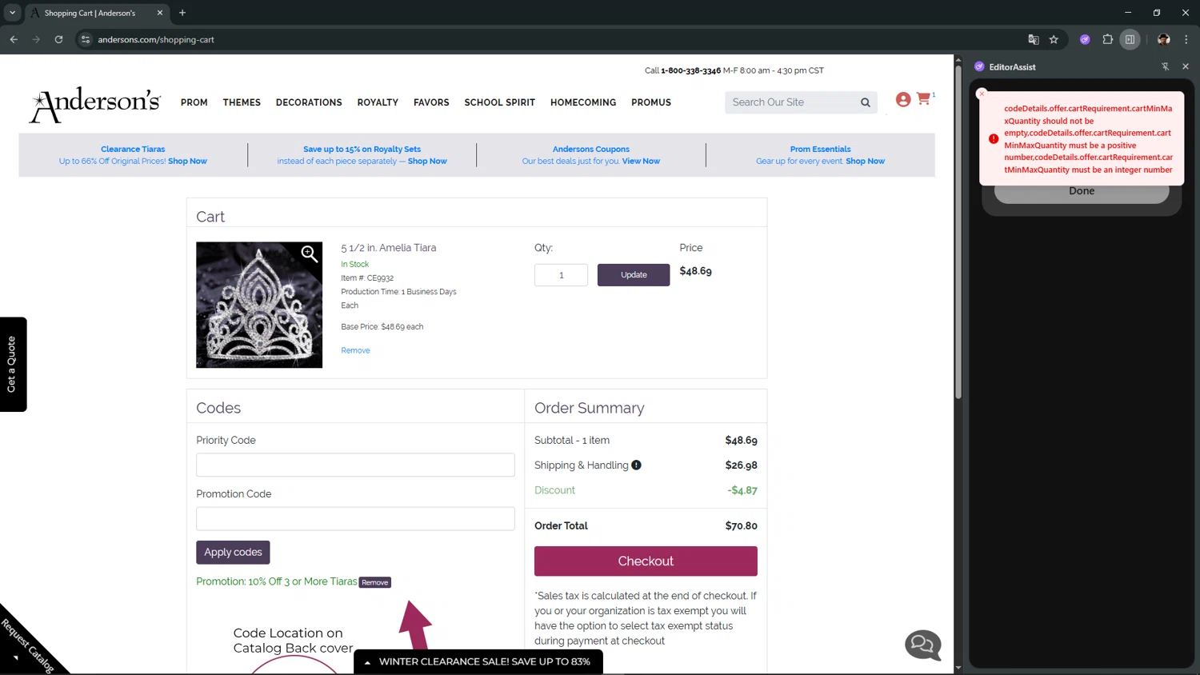Open the ROYALTY menu
The image size is (1200, 675).
click(x=378, y=102)
